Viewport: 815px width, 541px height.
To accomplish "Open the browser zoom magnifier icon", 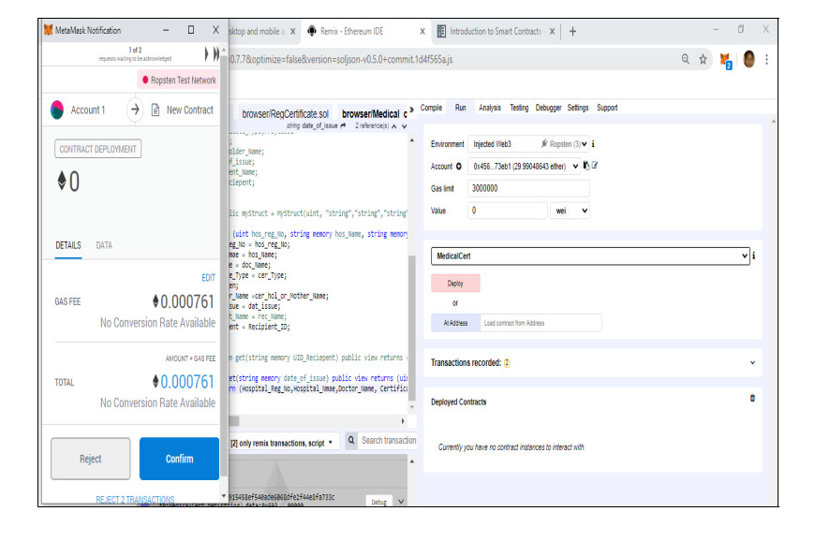I will tap(685, 59).
